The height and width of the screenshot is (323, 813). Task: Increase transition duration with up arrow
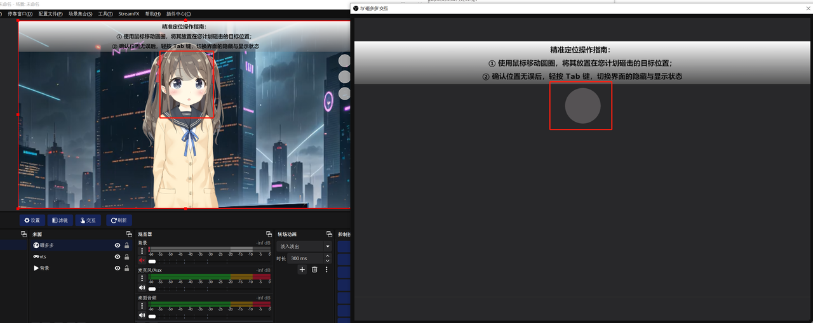point(328,256)
